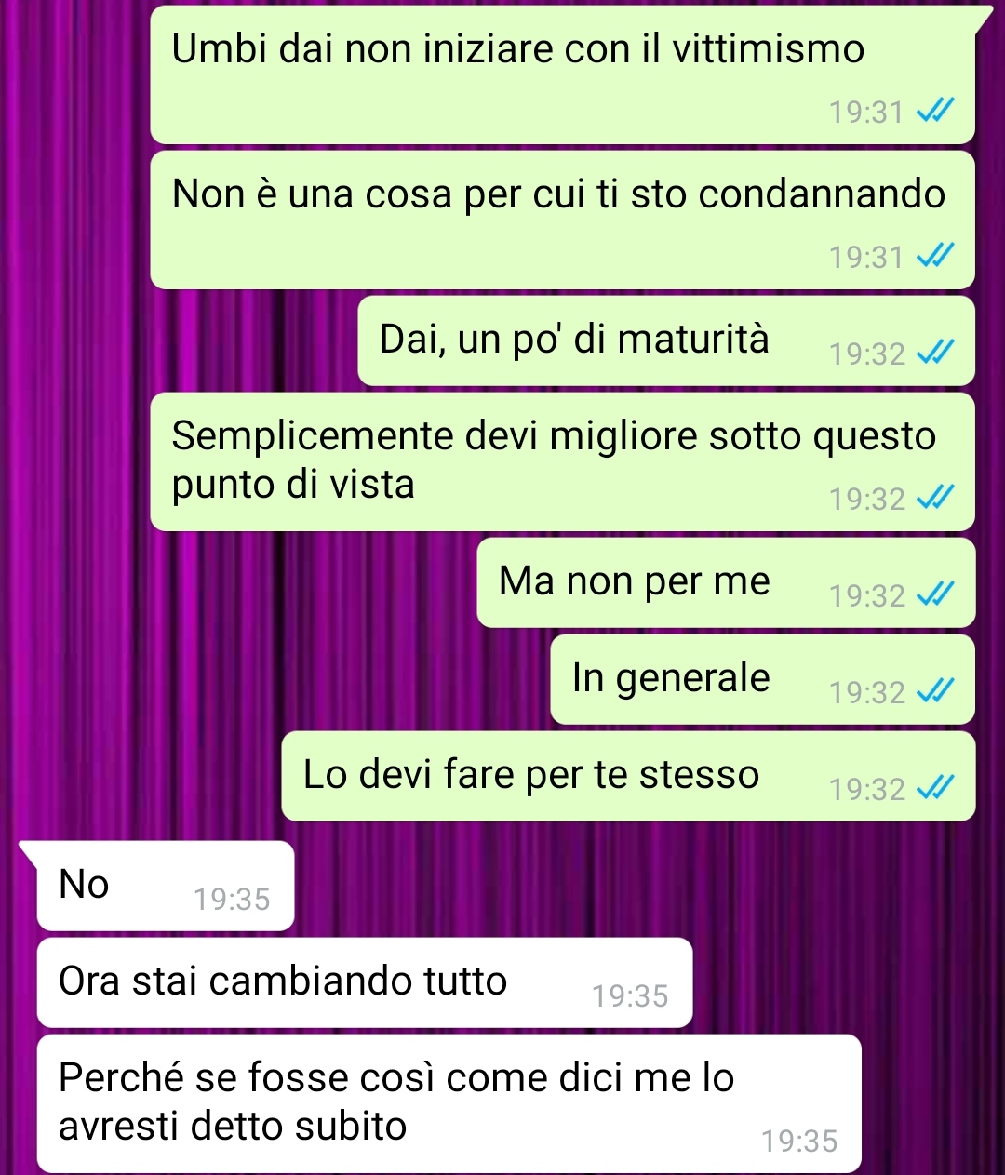
Task: Select the 'Ma non per me' message bubble
Action: tap(726, 582)
